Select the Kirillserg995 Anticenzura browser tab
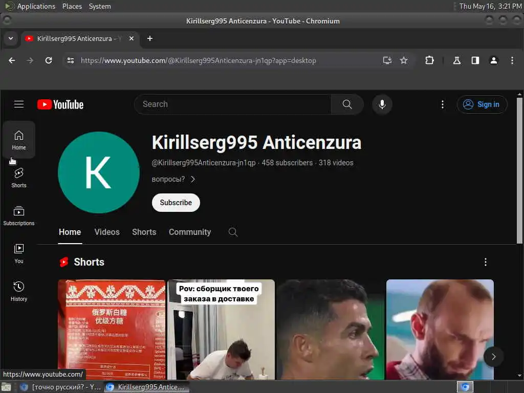Screen dimensions: 524x393 (x=80, y=38)
